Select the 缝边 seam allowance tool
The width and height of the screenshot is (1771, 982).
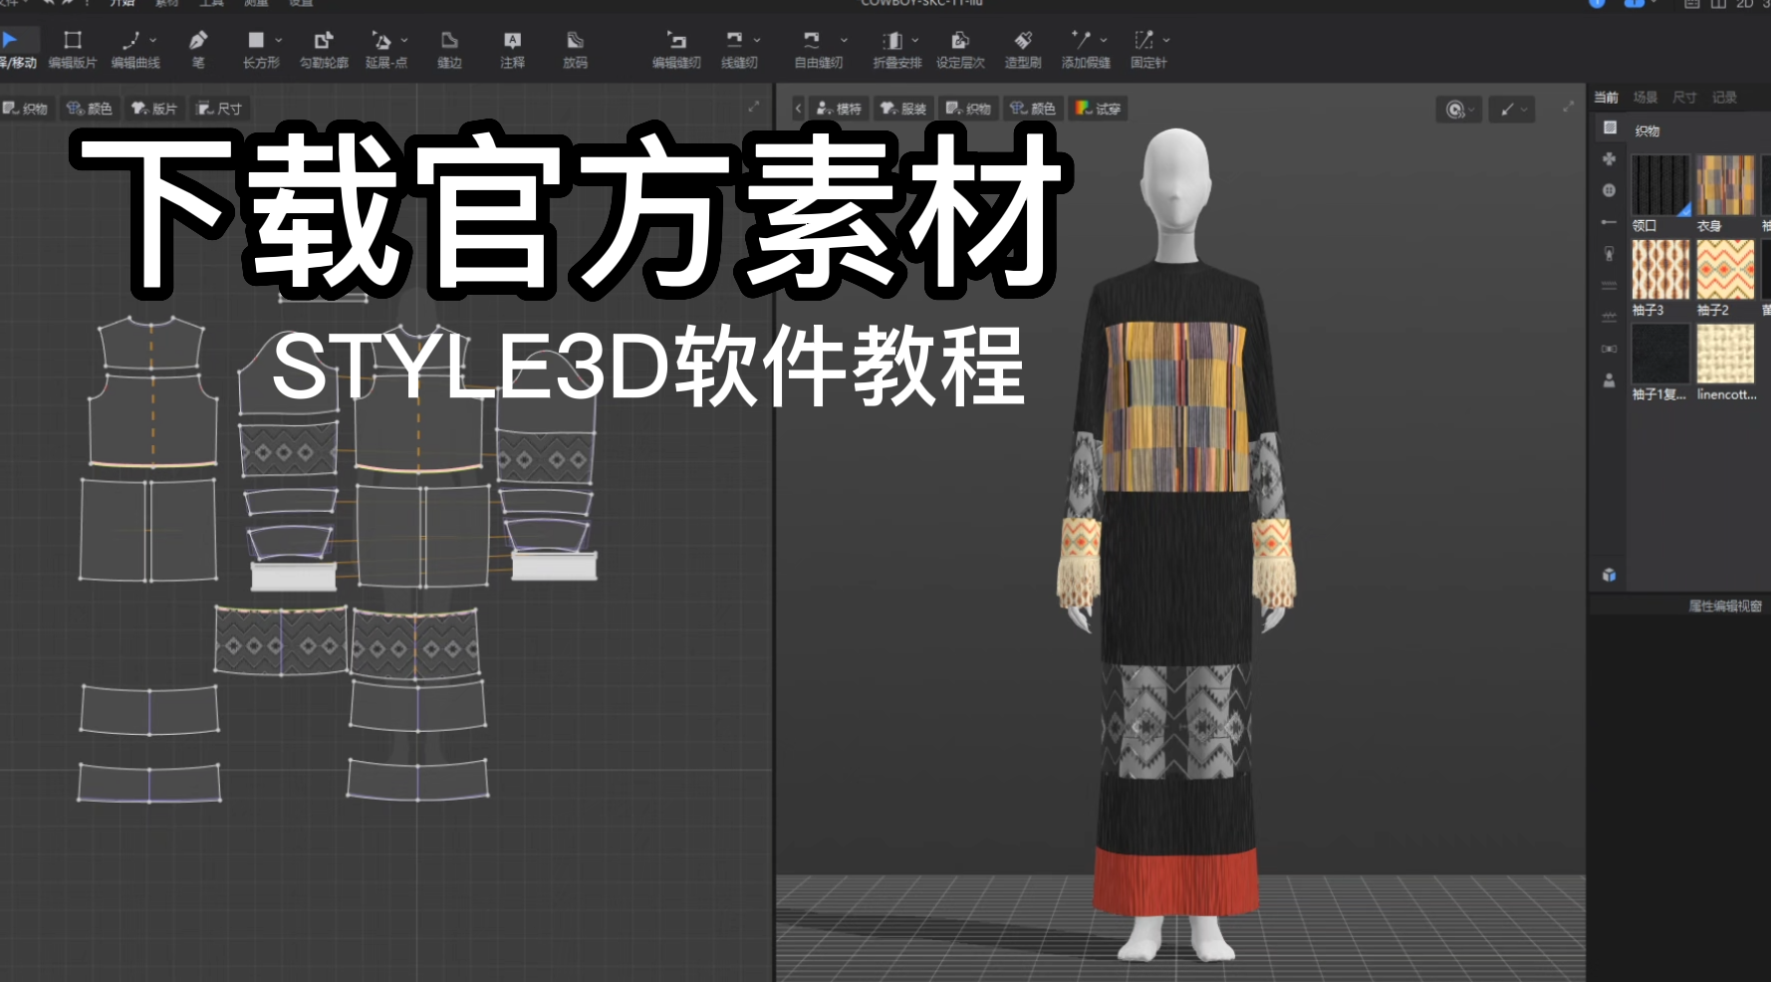point(449,49)
